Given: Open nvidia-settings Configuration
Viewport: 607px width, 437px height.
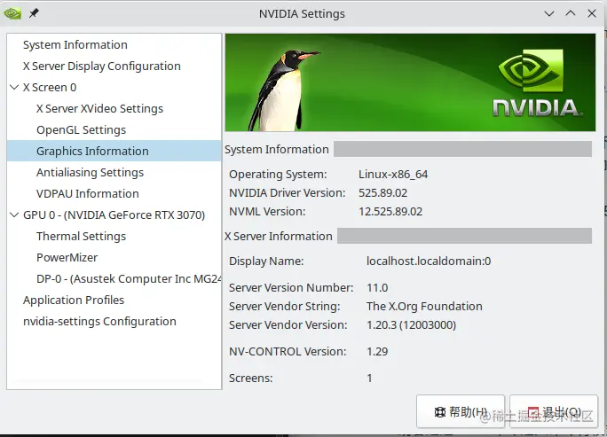Looking at the screenshot, I should click(x=99, y=322).
